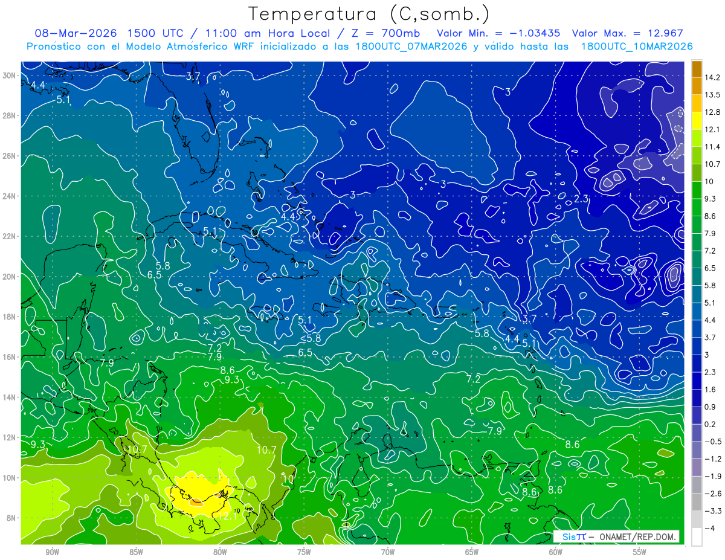Click the 90W longitude axis label

click(52, 552)
